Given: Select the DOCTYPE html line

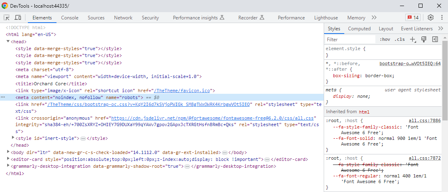Looking at the screenshot, I should pyautogui.click(x=26, y=28).
